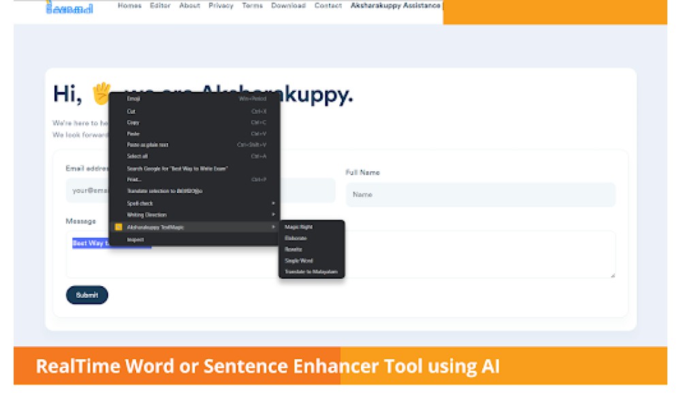Open the Terms navigation link

(252, 5)
